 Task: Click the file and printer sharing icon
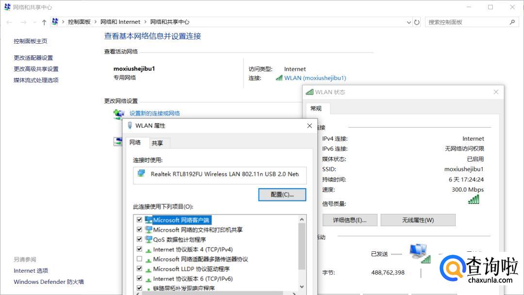click(149, 229)
